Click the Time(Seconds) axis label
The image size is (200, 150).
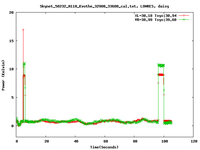pyautogui.click(x=104, y=147)
